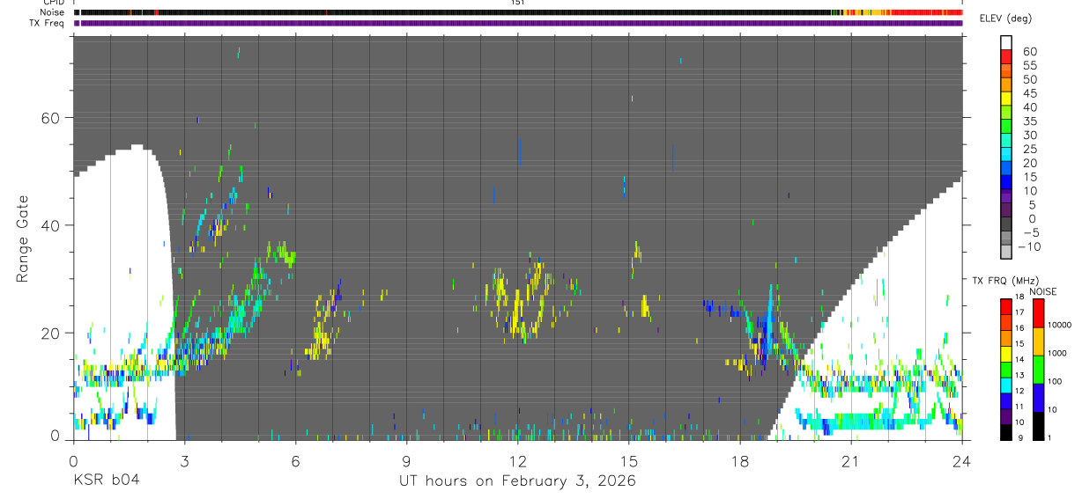Select the 'NOISE' legend title
Image resolution: width=1082 pixels, height=499 pixels.
[1043, 291]
